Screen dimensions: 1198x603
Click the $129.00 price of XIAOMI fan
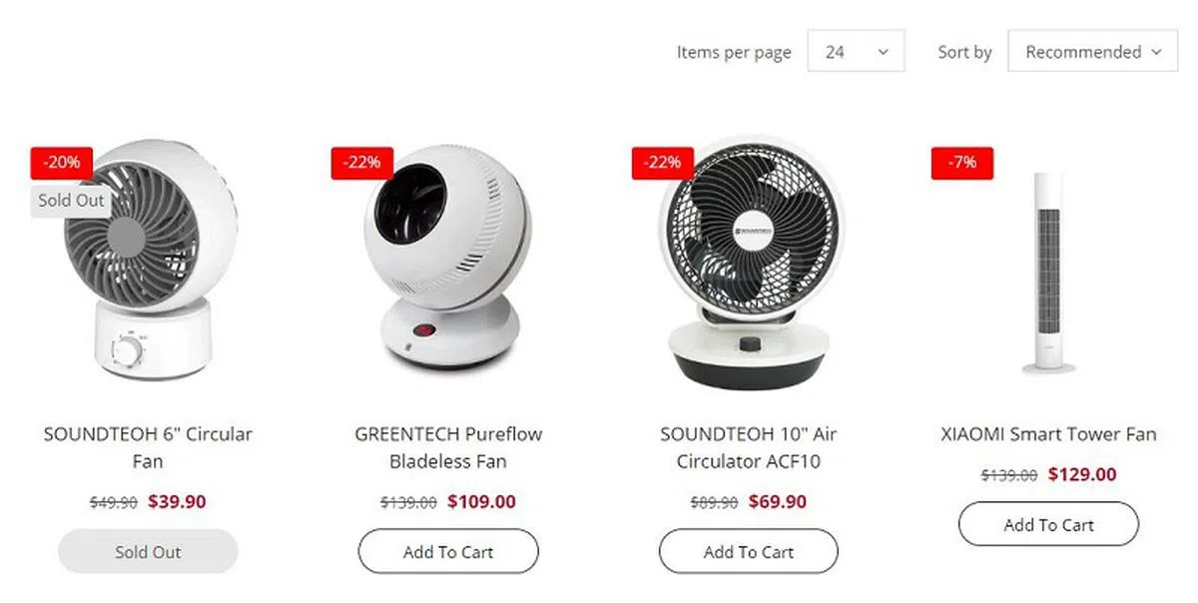1082,474
